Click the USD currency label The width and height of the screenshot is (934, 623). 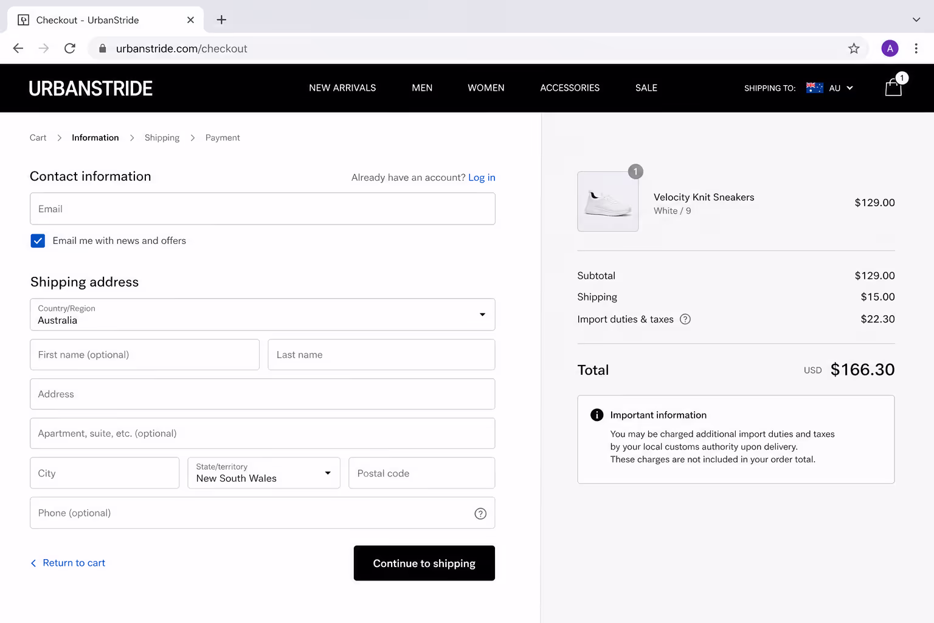point(813,371)
